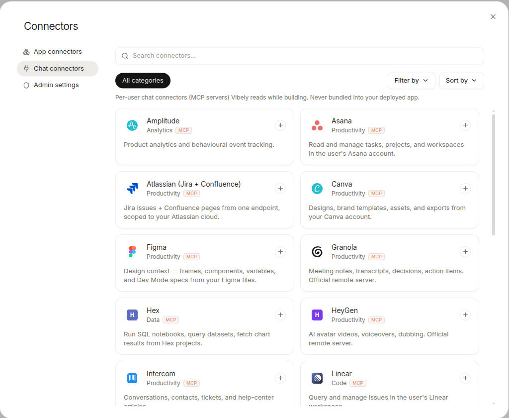509x418 pixels.
Task: Click the MCP badge on Linear
Action: coord(358,383)
